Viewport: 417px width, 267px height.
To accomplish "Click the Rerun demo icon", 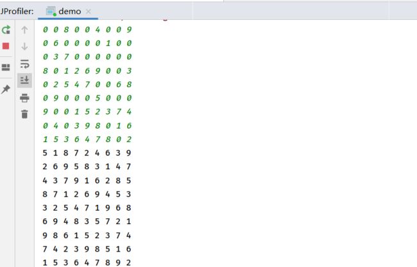I will pos(6,29).
